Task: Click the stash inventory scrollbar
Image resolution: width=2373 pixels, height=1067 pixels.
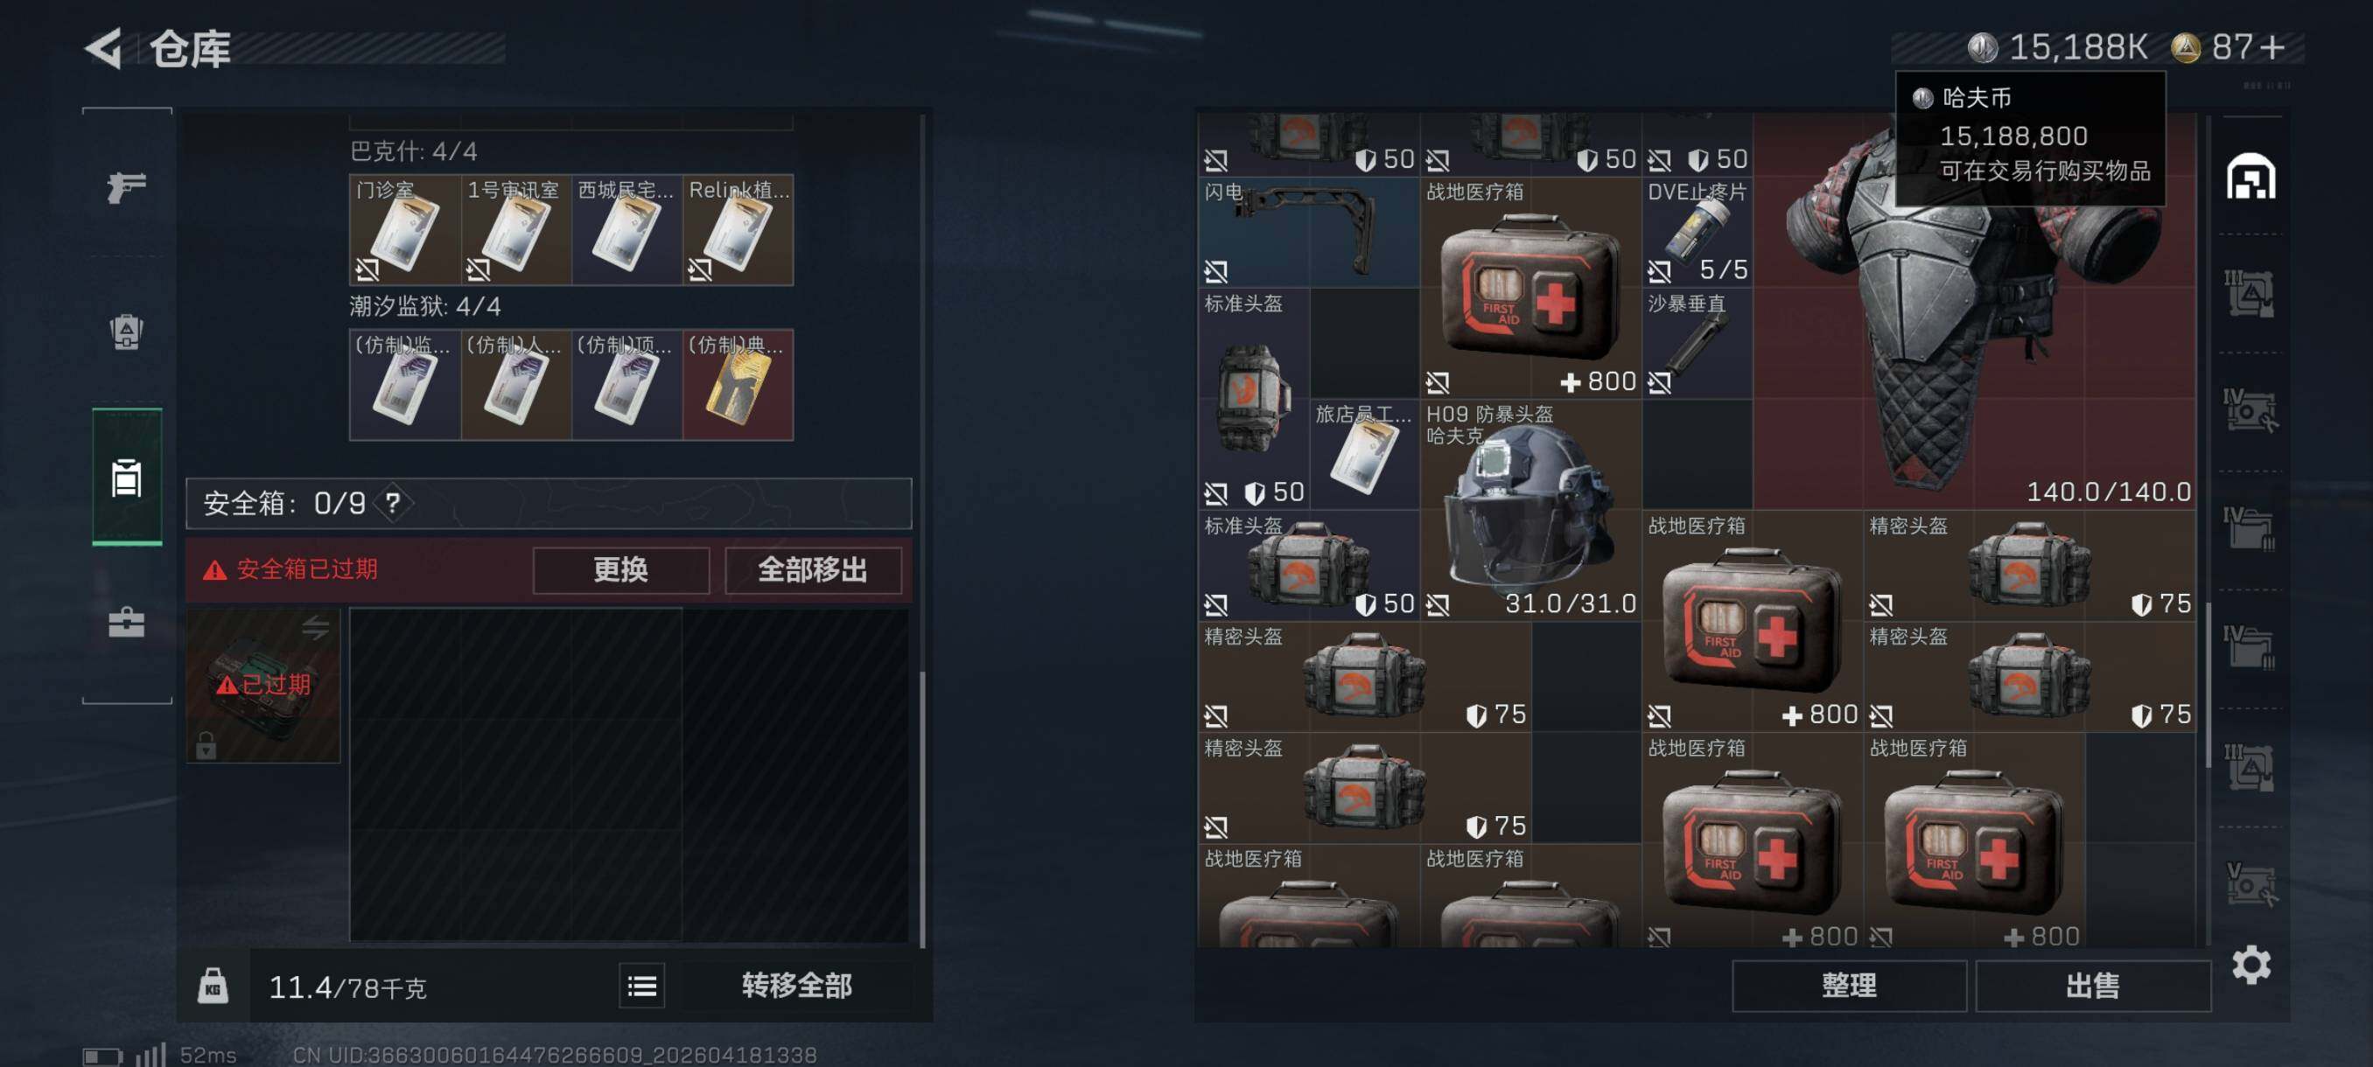Action: point(2207,686)
